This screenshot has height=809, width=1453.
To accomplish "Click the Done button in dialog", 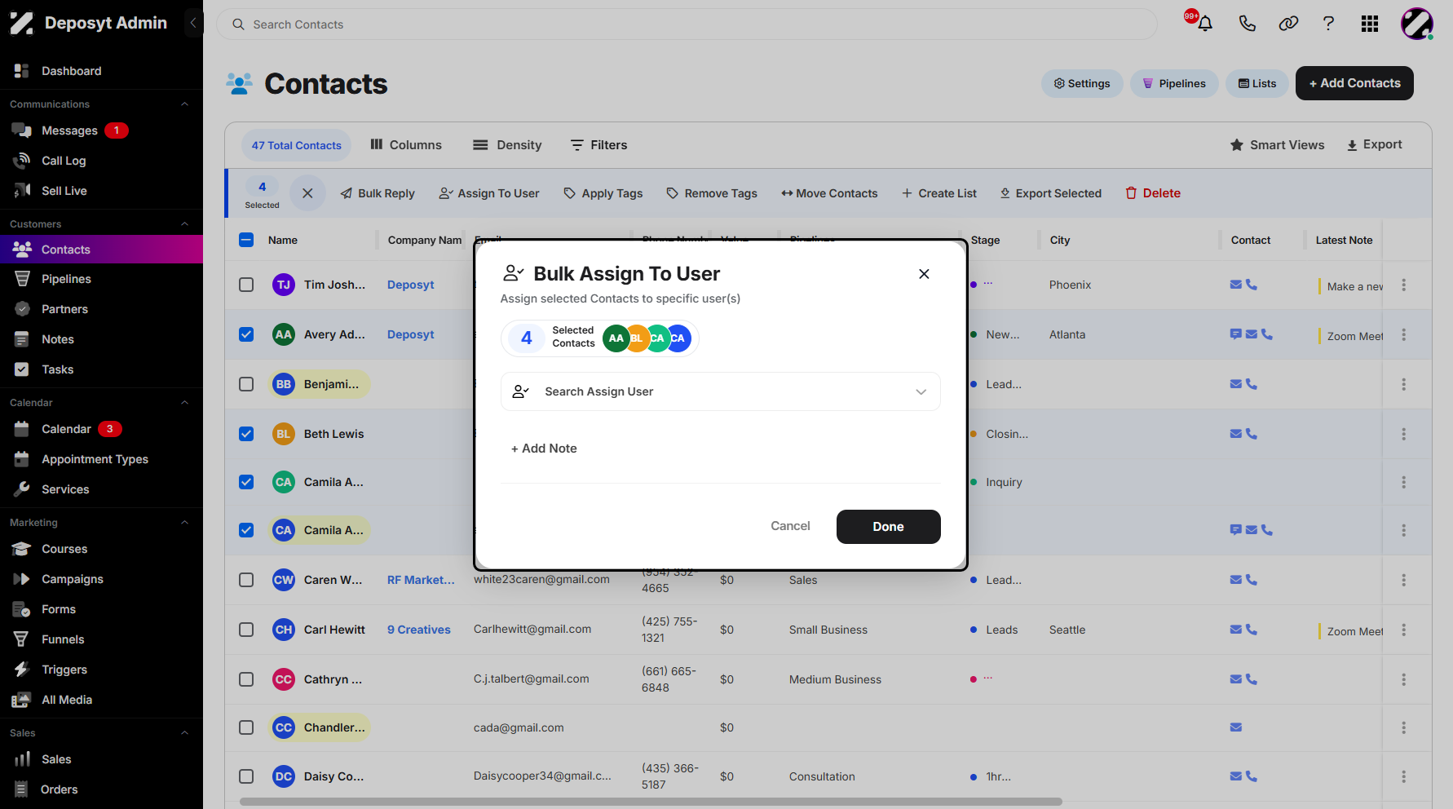I will pyautogui.click(x=888, y=527).
